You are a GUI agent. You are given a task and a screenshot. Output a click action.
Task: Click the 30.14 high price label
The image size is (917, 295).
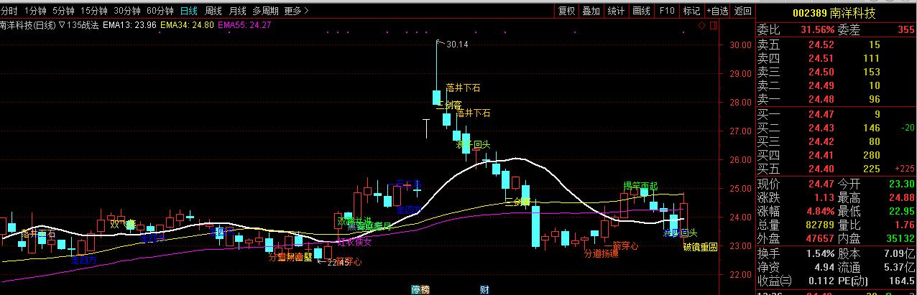pos(456,45)
